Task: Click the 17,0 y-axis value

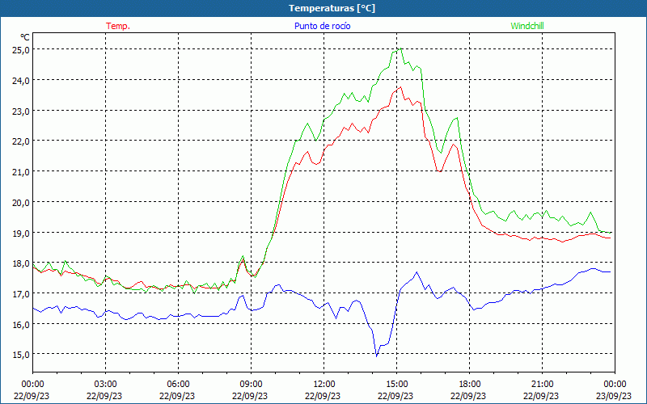Action: tap(21, 293)
